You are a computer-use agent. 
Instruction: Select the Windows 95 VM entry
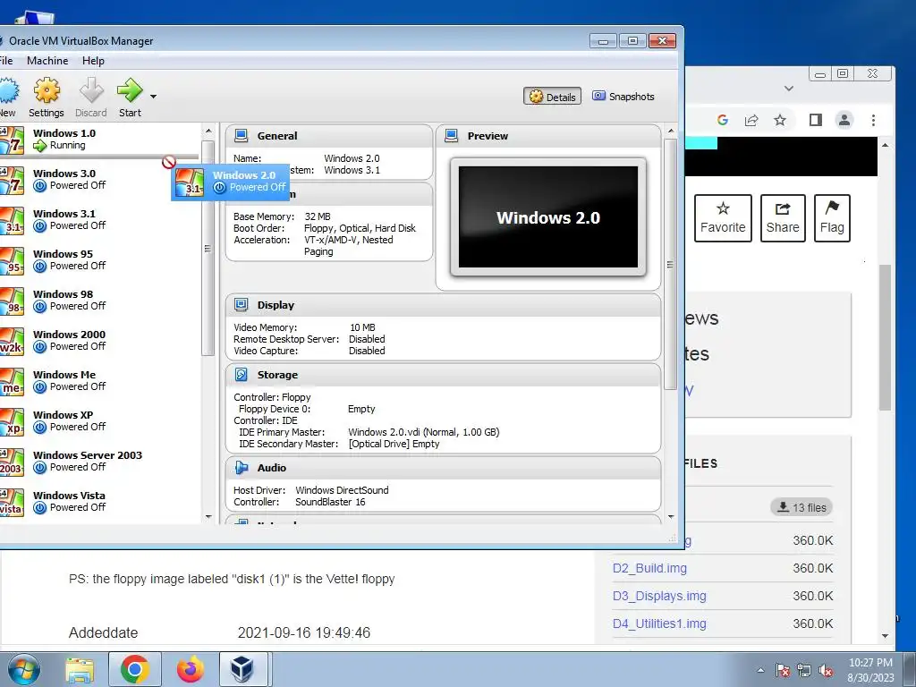click(x=99, y=260)
